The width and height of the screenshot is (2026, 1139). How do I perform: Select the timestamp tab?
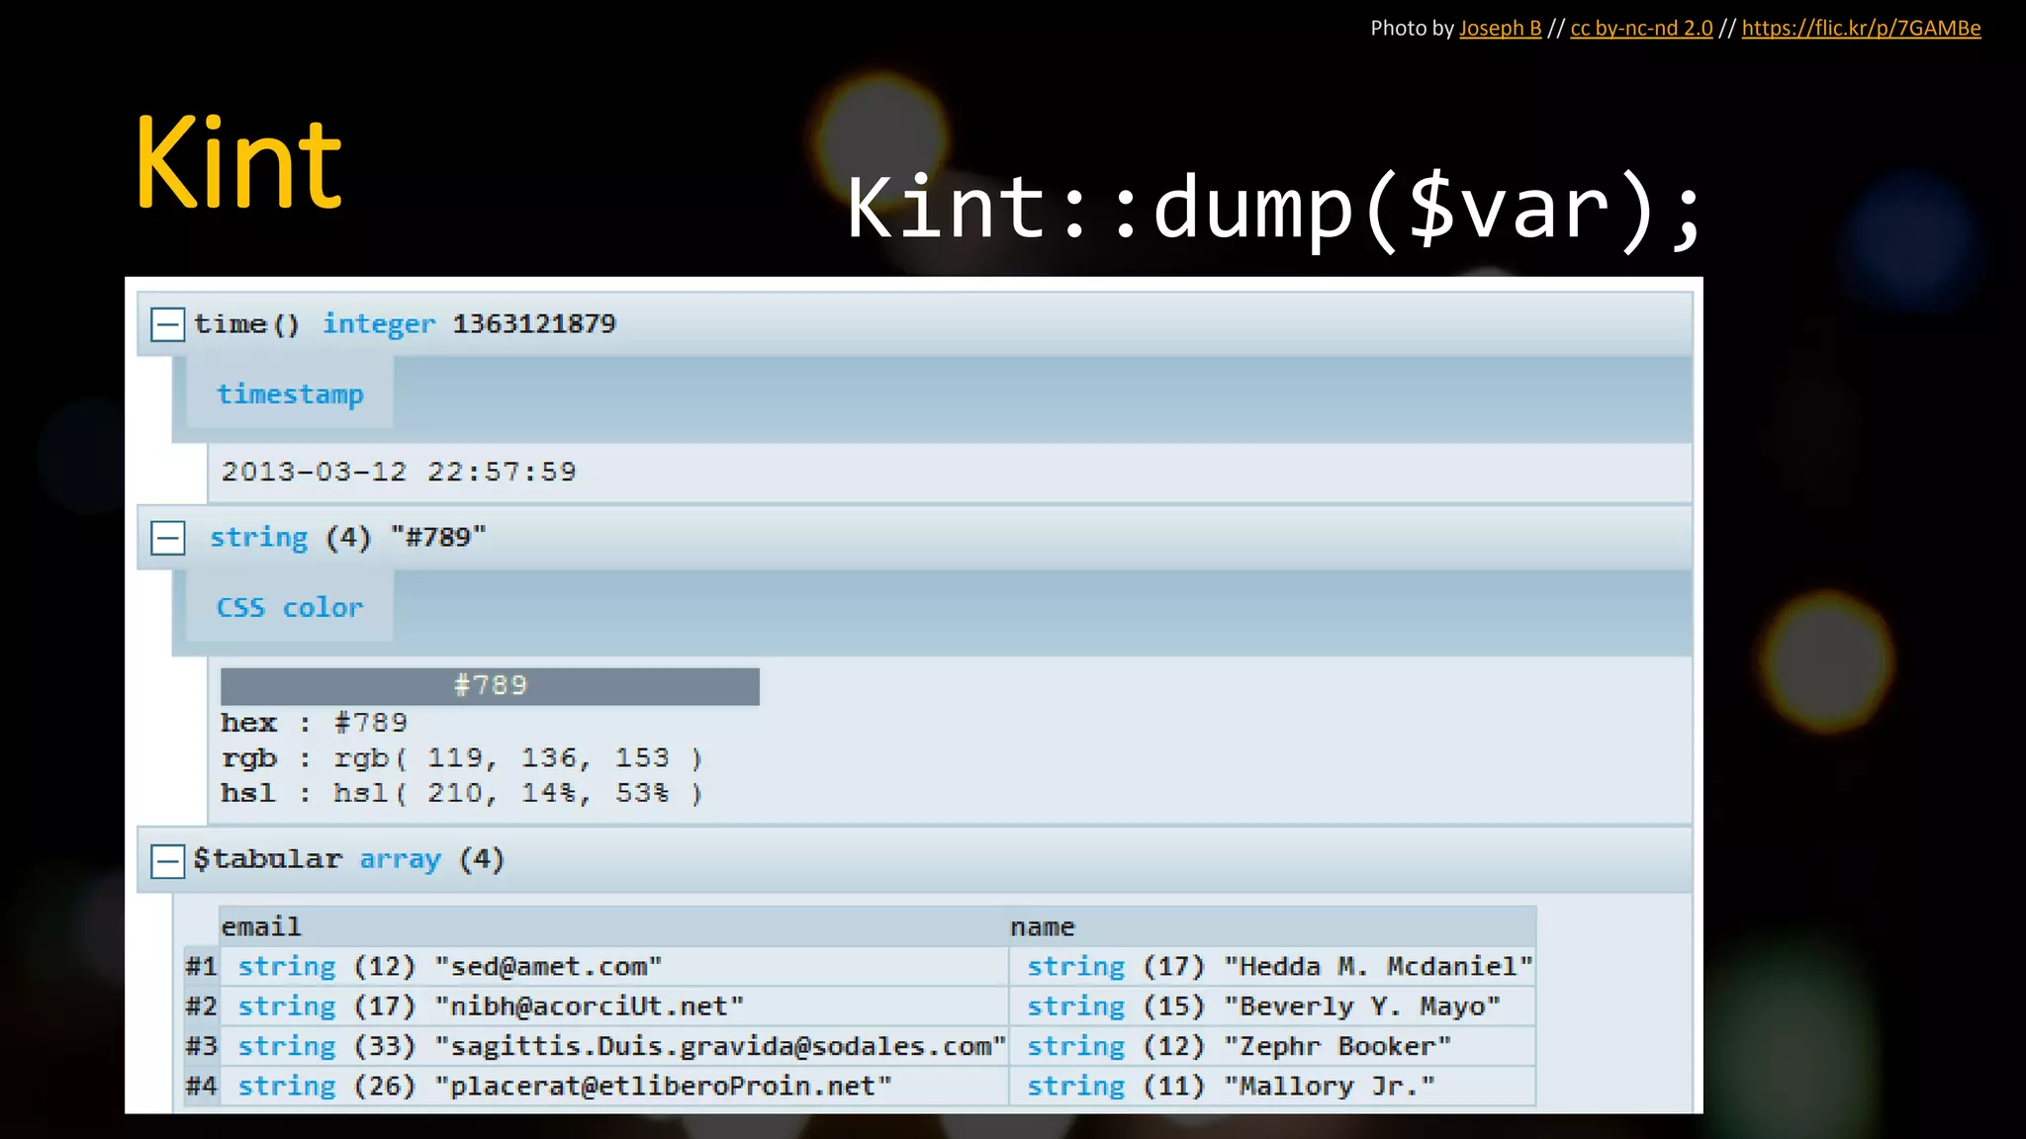[290, 394]
